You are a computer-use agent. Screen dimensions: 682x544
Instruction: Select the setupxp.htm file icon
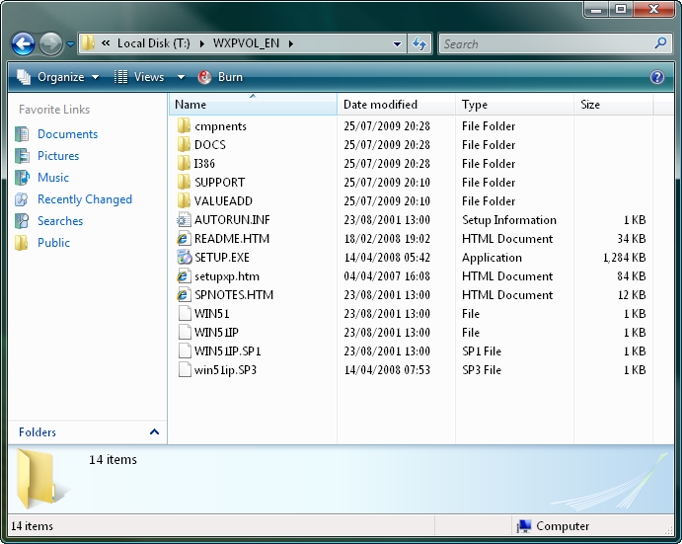pyautogui.click(x=184, y=275)
